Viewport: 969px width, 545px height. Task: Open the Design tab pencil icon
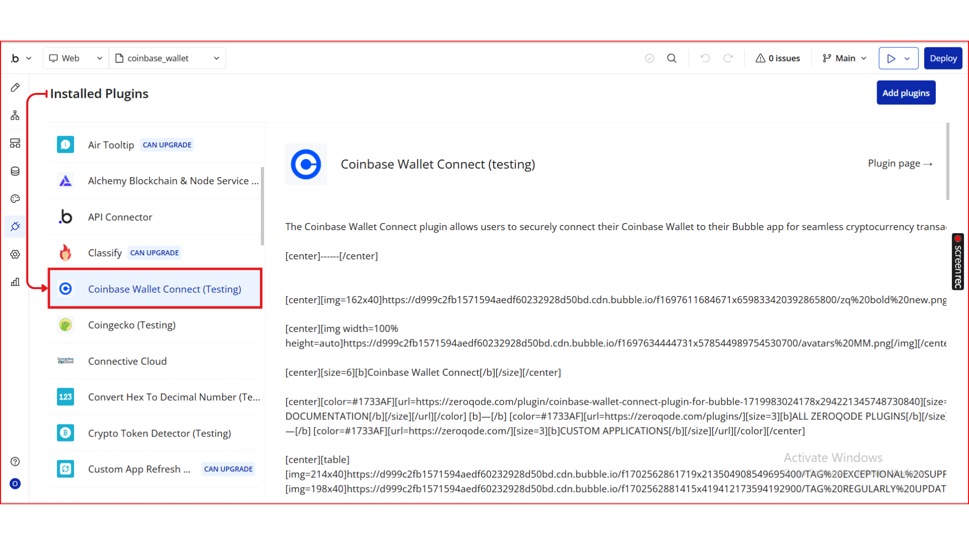pyautogui.click(x=15, y=87)
